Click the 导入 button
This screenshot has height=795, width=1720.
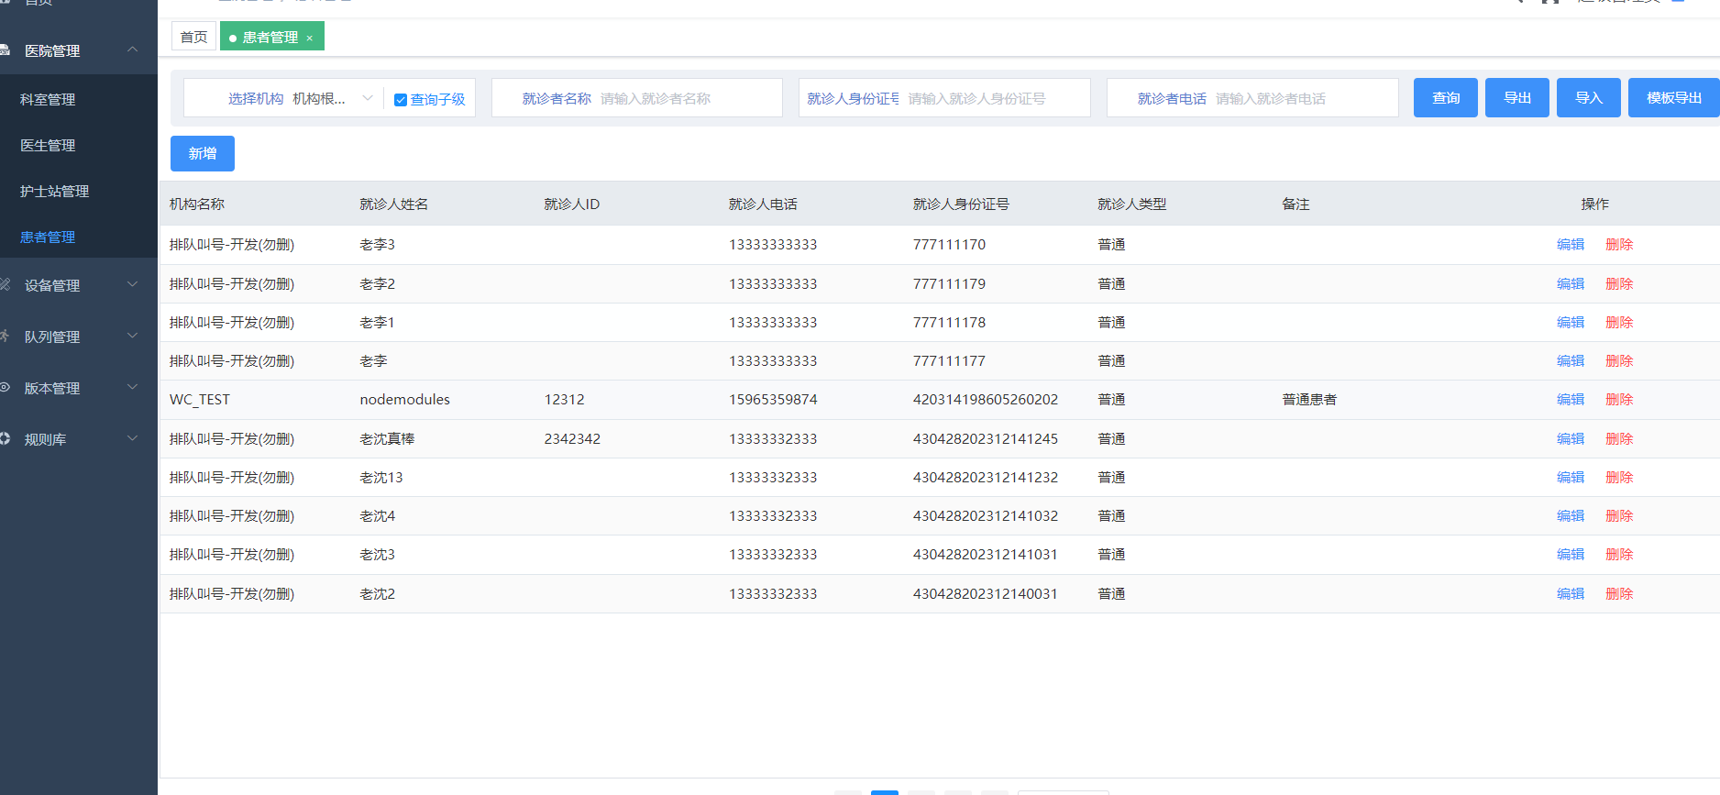(x=1589, y=98)
